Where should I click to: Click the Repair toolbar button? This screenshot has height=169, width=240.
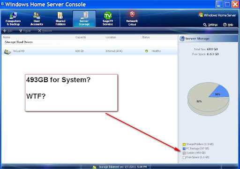pyautogui.click(x=25, y=31)
